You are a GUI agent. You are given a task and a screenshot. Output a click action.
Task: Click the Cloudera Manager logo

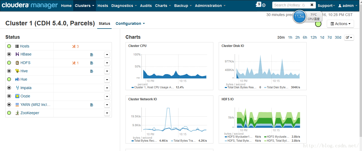[x=30, y=5]
